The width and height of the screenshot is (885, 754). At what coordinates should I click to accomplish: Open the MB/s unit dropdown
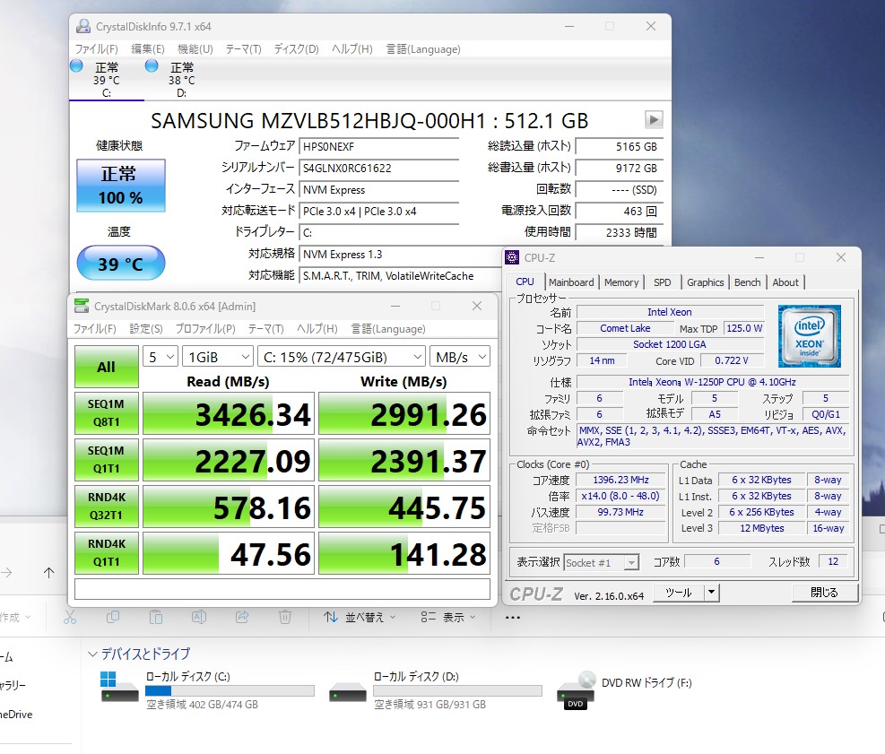[x=460, y=357]
